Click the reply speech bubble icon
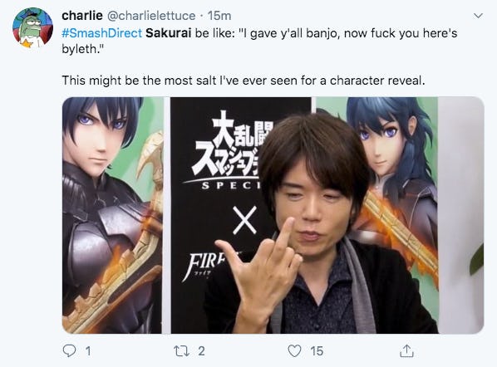Image resolution: width=497 pixels, height=367 pixels. pyautogui.click(x=69, y=351)
